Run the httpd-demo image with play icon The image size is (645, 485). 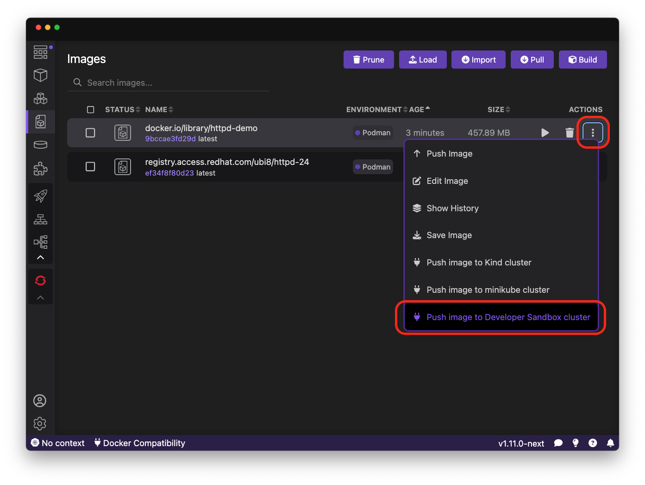545,133
